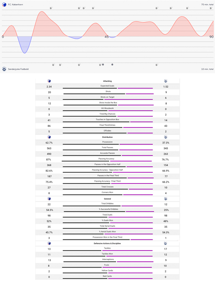Click the Hit Woodwork label
The height and width of the screenshot is (281, 215).
click(x=107, y=108)
